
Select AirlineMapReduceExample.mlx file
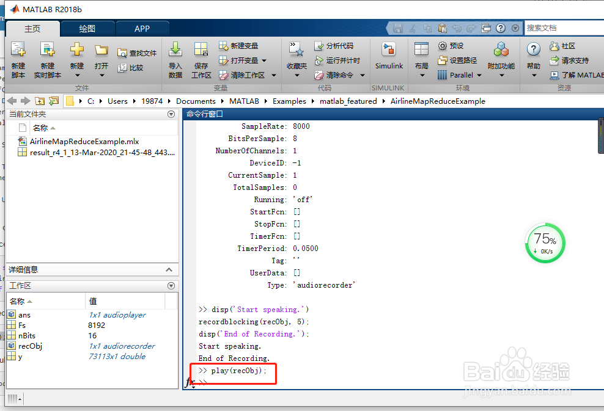pyautogui.click(x=84, y=142)
